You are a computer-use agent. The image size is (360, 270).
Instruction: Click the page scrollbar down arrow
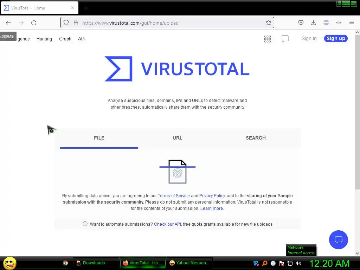(357, 253)
